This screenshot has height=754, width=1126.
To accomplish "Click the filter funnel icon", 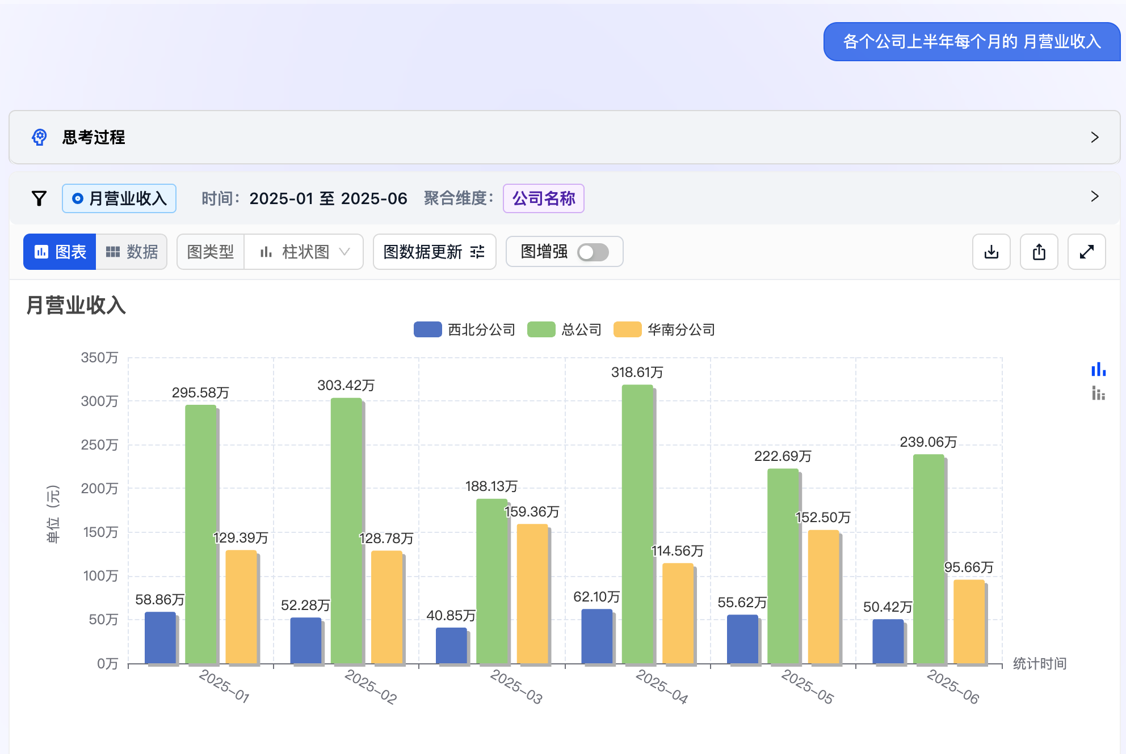I will [x=38, y=198].
